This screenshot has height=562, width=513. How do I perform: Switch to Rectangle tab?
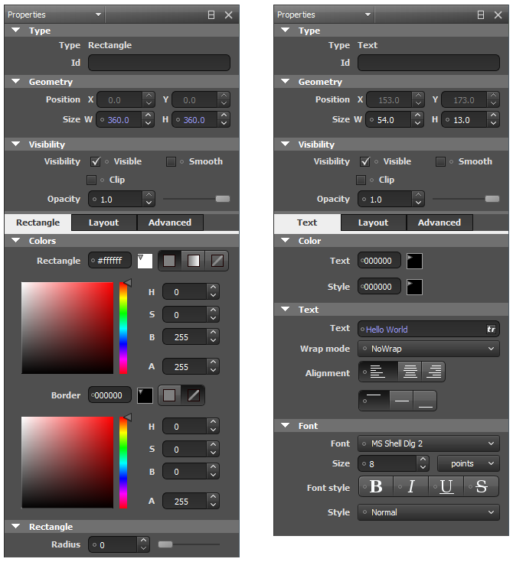point(38,223)
